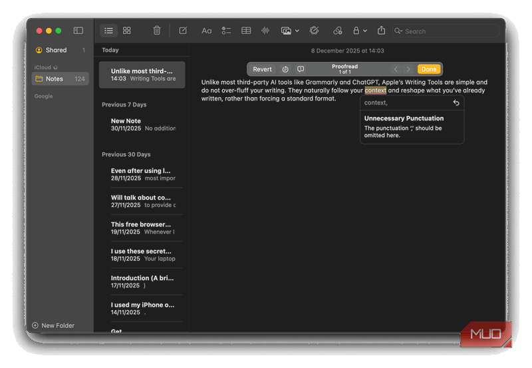Go to next proofread suggestion
532x368 pixels.
tap(408, 69)
